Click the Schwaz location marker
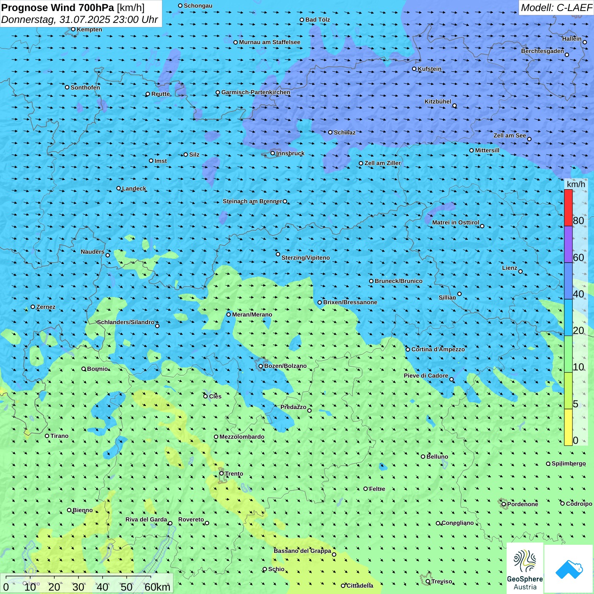The height and width of the screenshot is (594, 594). tap(330, 132)
